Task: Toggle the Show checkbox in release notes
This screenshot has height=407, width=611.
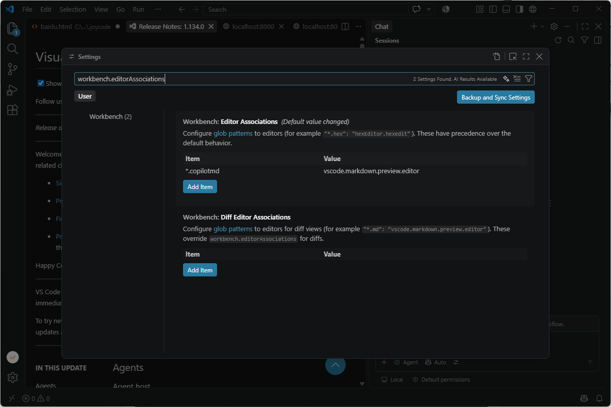Action: point(41,83)
